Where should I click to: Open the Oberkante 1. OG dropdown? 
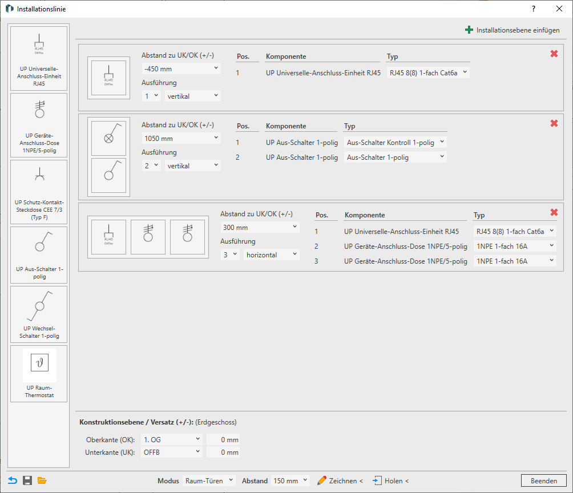click(x=172, y=439)
